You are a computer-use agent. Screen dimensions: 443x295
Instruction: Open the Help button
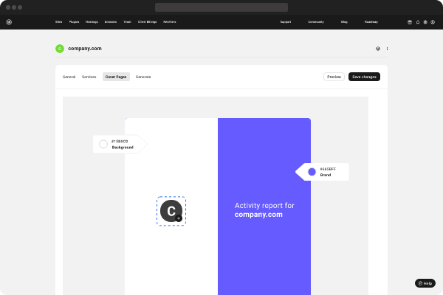pos(425,283)
